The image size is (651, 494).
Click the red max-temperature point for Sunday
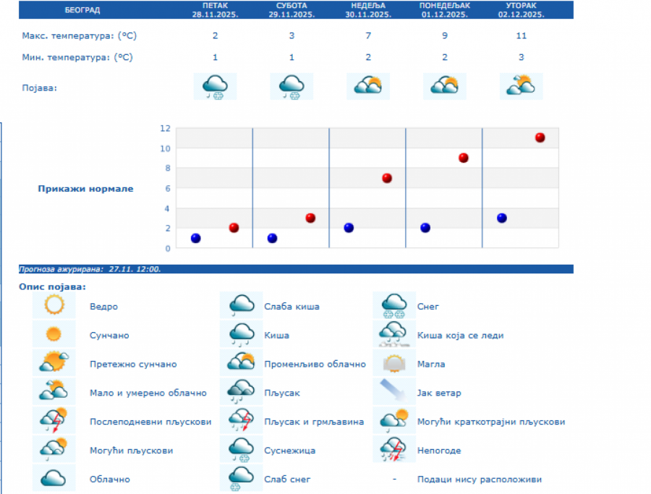coord(387,178)
